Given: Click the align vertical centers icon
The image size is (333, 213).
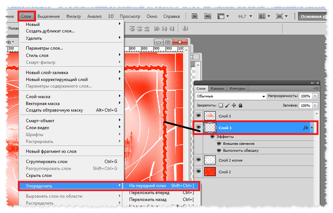Looking at the screenshot, I should click(x=139, y=28).
